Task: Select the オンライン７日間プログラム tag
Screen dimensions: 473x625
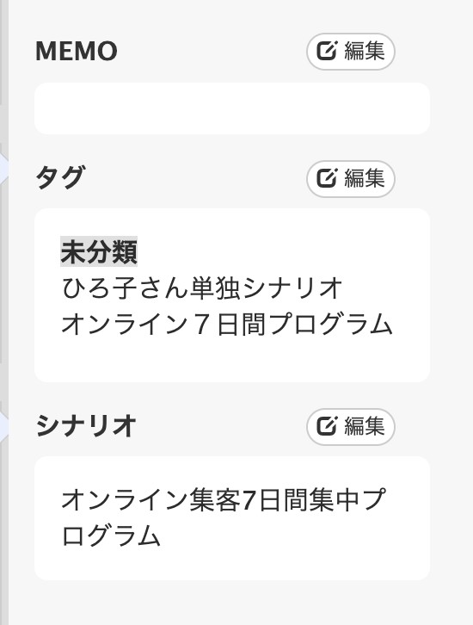Action: [227, 324]
